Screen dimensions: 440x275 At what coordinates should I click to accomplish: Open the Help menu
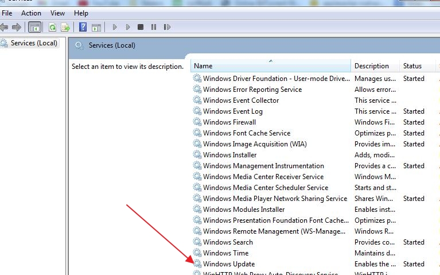click(81, 13)
